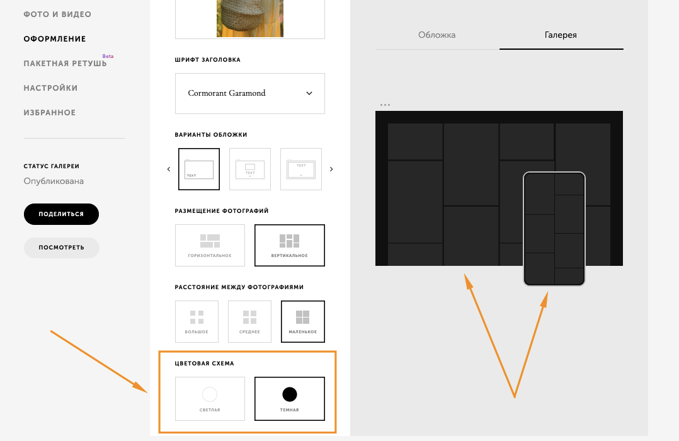Viewport: 679px width, 441px height.
Task: Switch to the Обложка preview tab
Action: tap(437, 35)
